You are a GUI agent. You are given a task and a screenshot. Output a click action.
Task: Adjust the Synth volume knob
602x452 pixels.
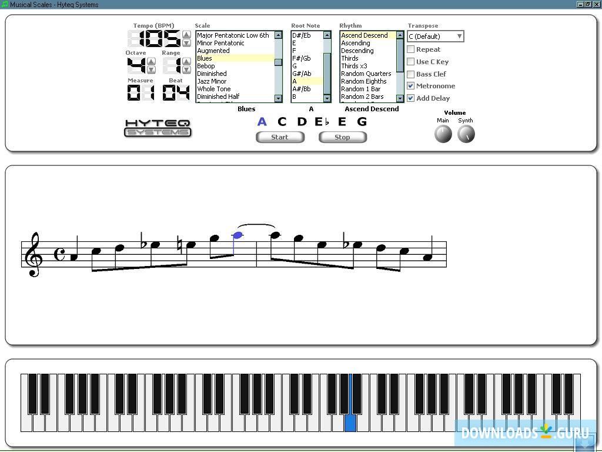(466, 134)
